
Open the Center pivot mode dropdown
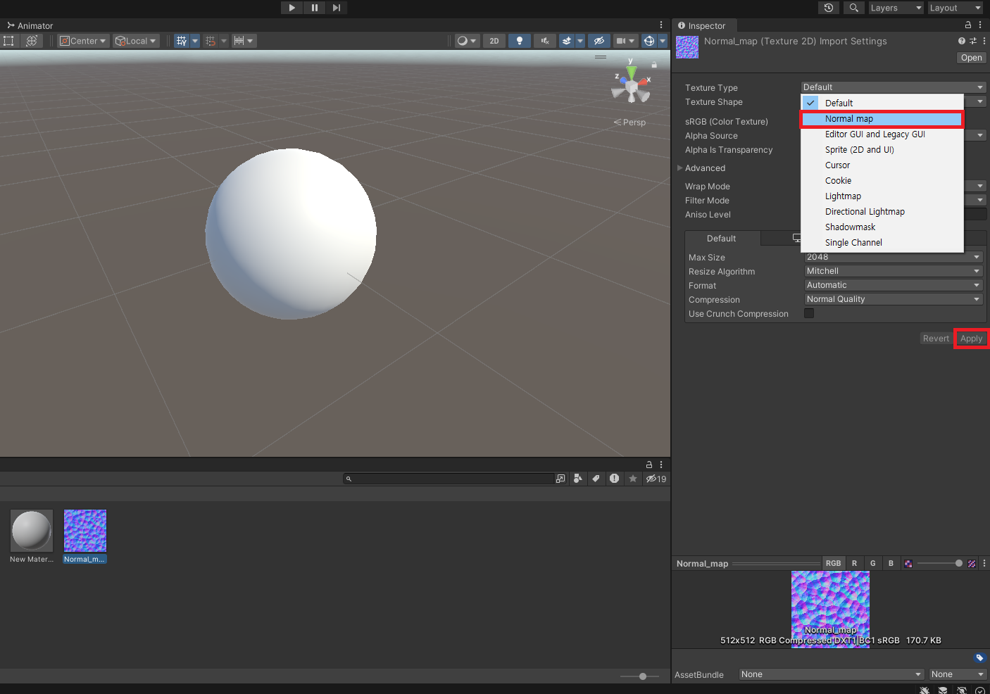pyautogui.click(x=83, y=41)
